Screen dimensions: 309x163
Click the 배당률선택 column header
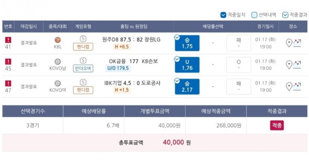pyautogui.click(x=213, y=26)
